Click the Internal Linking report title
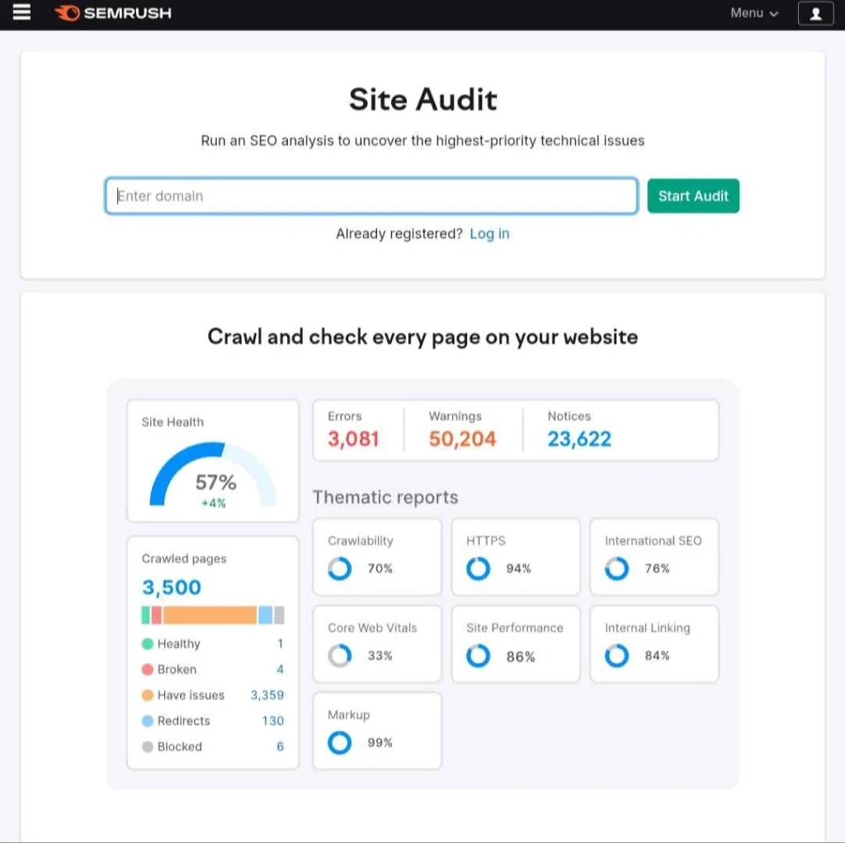Viewport: 845px width, 843px height. coord(647,628)
